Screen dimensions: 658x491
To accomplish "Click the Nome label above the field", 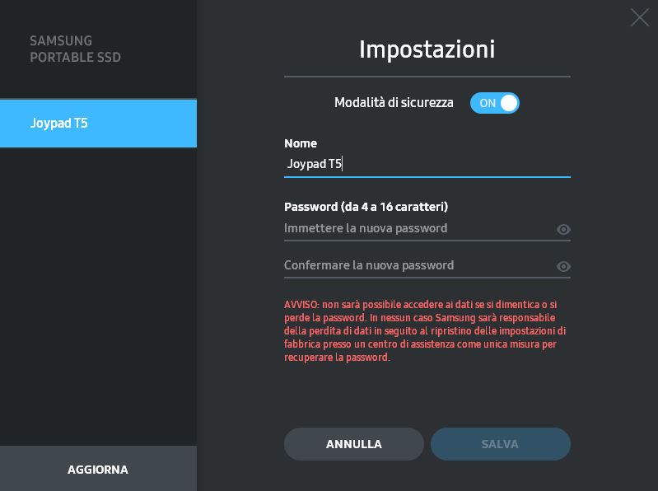I will (301, 143).
